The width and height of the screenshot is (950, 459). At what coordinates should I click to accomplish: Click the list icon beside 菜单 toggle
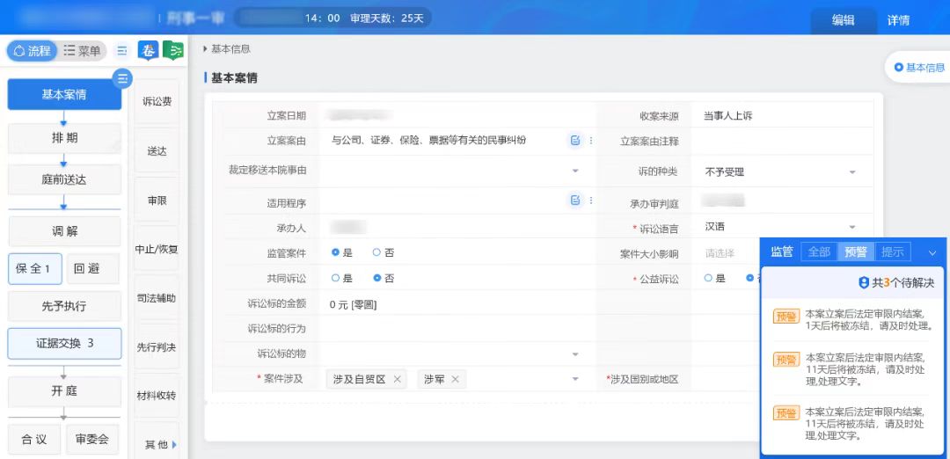click(122, 51)
